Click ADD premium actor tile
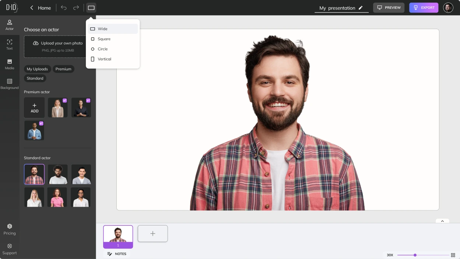The image size is (460, 259). point(34,108)
